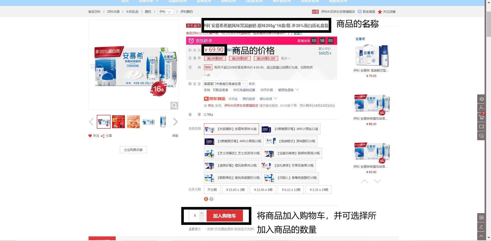Click the 99元免基础运费 link
The image size is (491, 241).
[244, 90]
